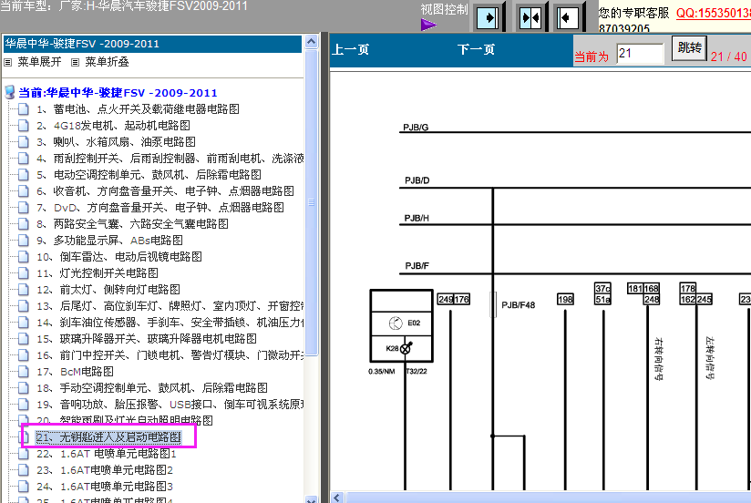Click the collapse-left view control icon

pos(568,17)
